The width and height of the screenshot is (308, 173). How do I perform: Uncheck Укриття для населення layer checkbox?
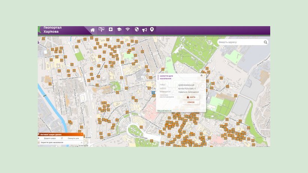39,143
